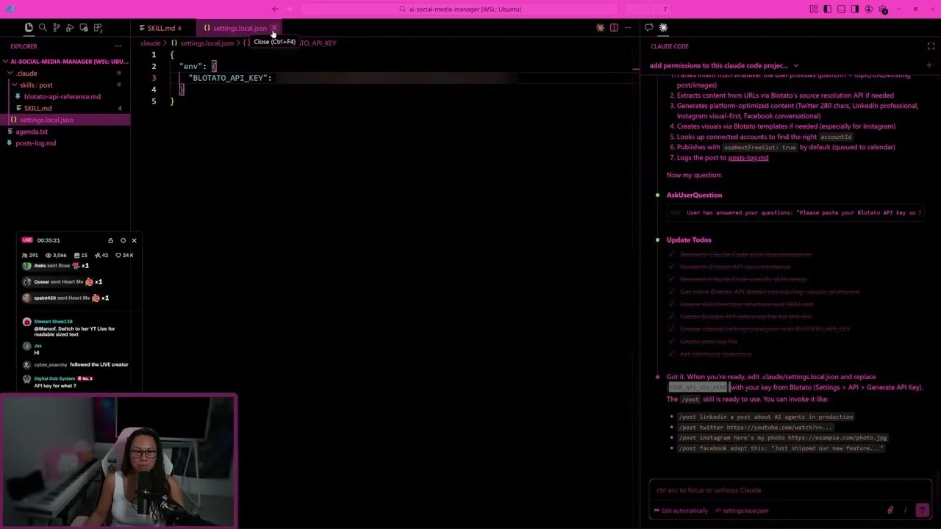941x529 pixels.
Task: Open the Remote Explorer view icon
Action: [84, 28]
